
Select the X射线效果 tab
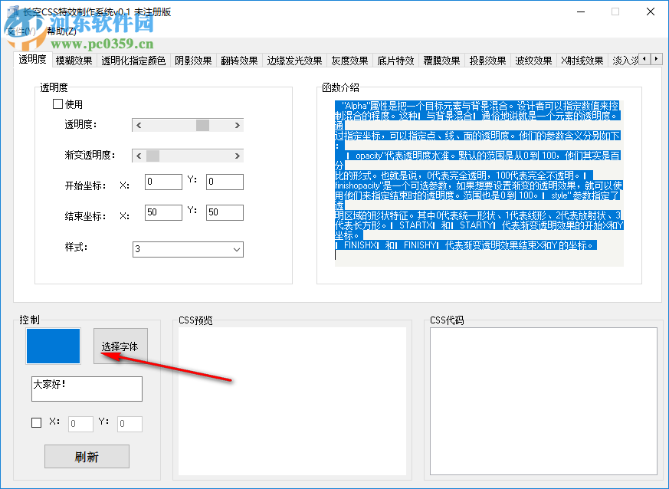(580, 60)
